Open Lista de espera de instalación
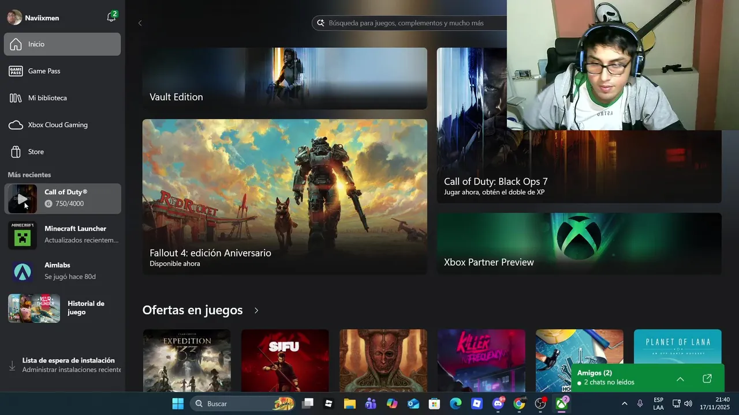Image resolution: width=739 pixels, height=415 pixels. pyautogui.click(x=62, y=364)
